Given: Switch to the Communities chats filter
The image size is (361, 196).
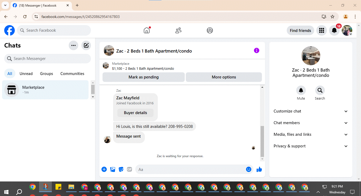Looking at the screenshot, I should (72, 74).
